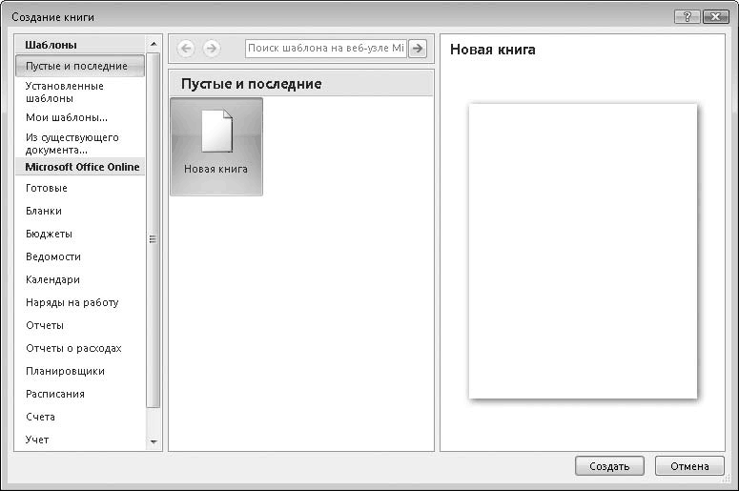Open Установленные шаблоны category

click(x=65, y=92)
